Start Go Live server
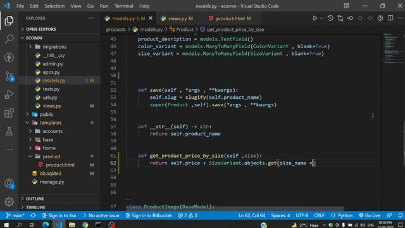Viewport: 405px width, 228px height. (370, 215)
